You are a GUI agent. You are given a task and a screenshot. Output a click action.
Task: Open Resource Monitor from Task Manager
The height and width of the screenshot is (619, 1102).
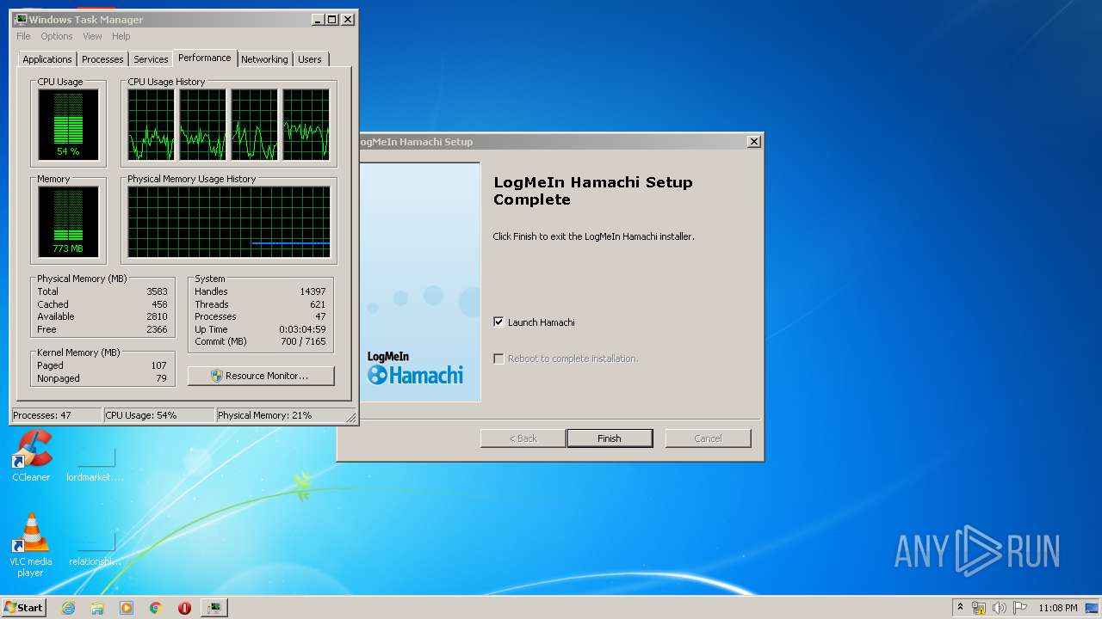click(261, 376)
